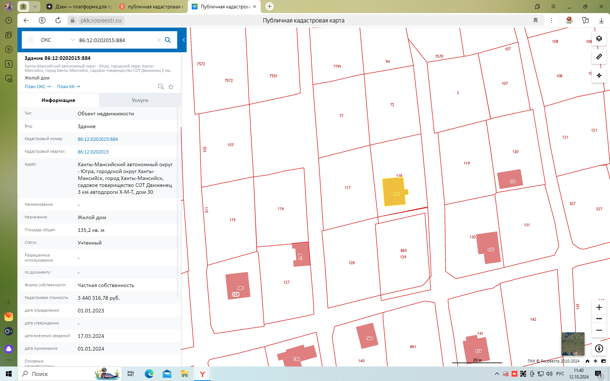The image size is (610, 381).
Task: Open the hamburger menu in search bar
Action: click(x=30, y=40)
